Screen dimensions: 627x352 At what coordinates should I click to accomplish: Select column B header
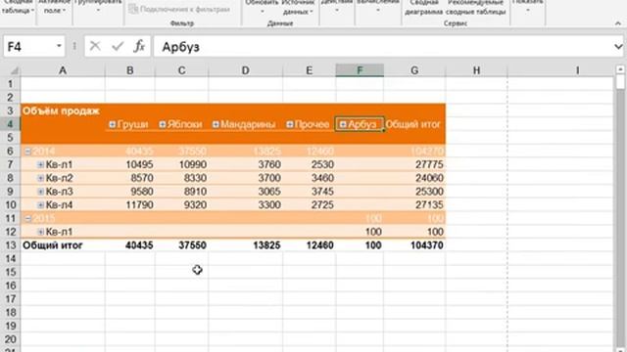(x=130, y=70)
